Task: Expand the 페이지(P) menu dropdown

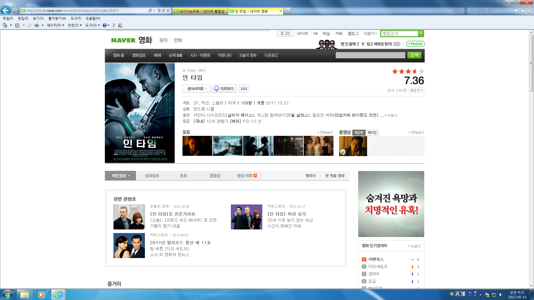Action: [56, 25]
